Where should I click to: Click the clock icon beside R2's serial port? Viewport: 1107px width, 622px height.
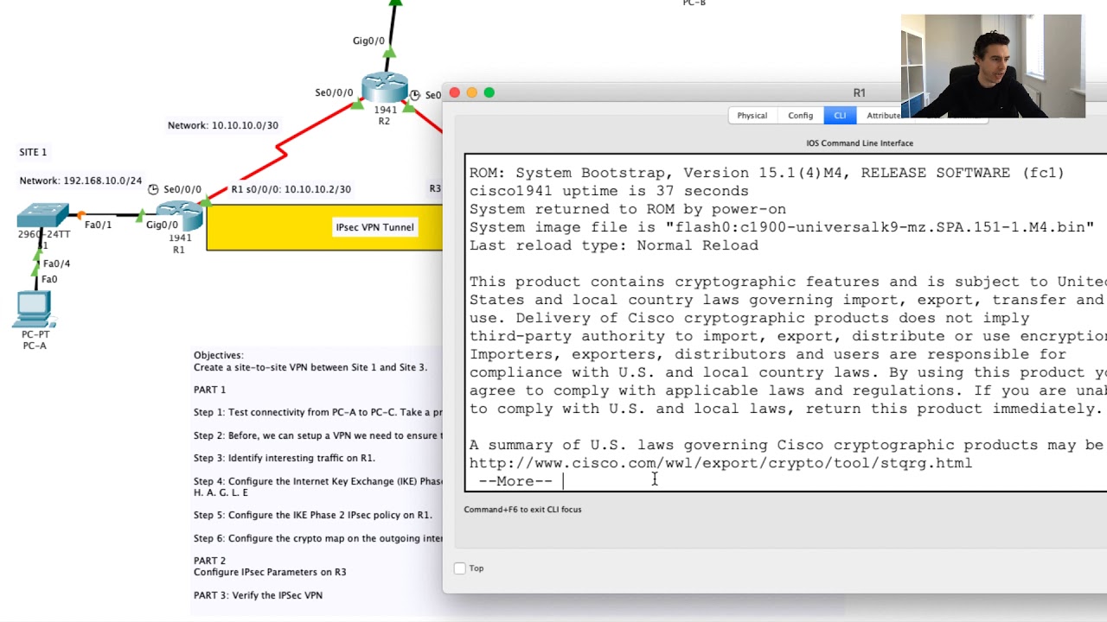(x=415, y=95)
